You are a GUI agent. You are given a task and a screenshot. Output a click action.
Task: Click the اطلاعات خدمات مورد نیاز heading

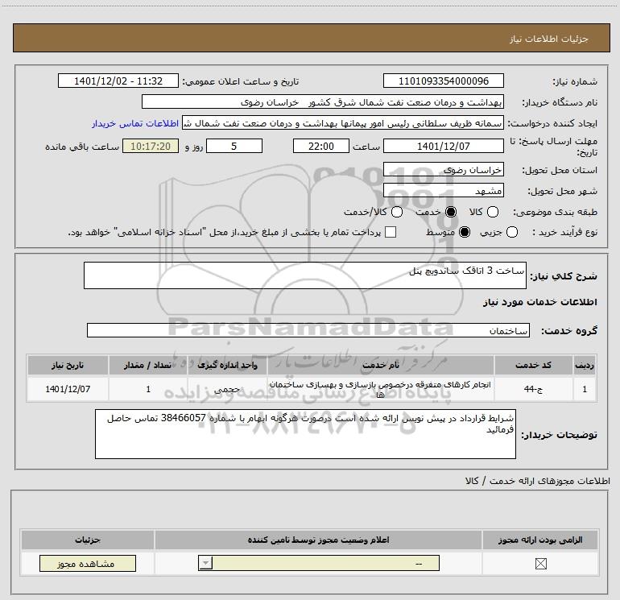pyautogui.click(x=539, y=302)
